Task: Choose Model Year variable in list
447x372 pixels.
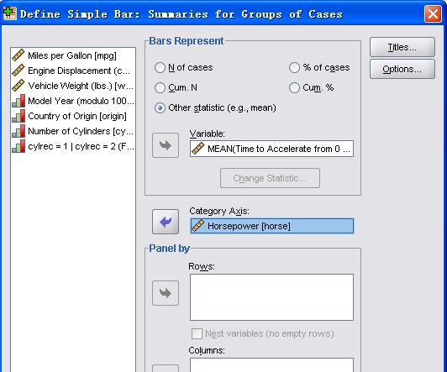Action: 72,101
